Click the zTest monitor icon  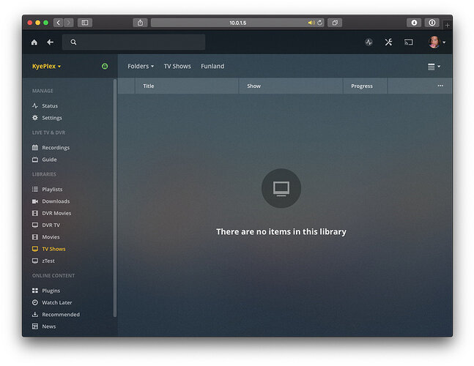tap(35, 261)
